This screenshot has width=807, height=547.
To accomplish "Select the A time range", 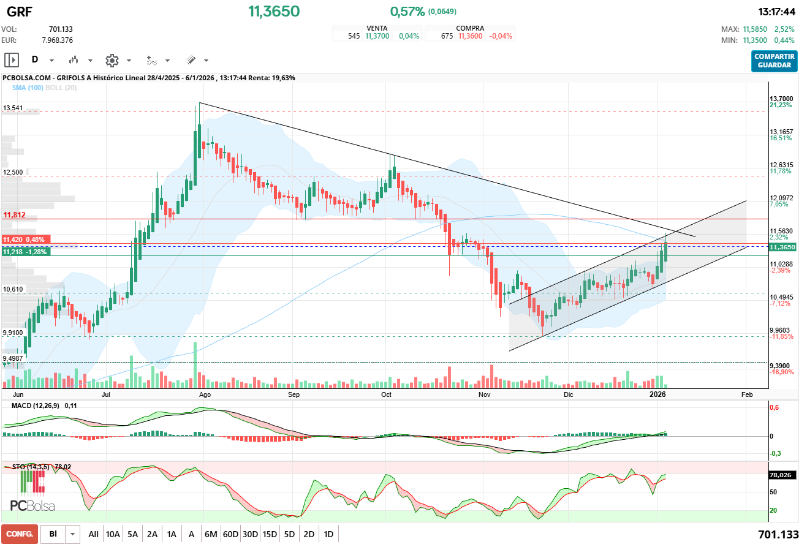I will click(x=191, y=534).
